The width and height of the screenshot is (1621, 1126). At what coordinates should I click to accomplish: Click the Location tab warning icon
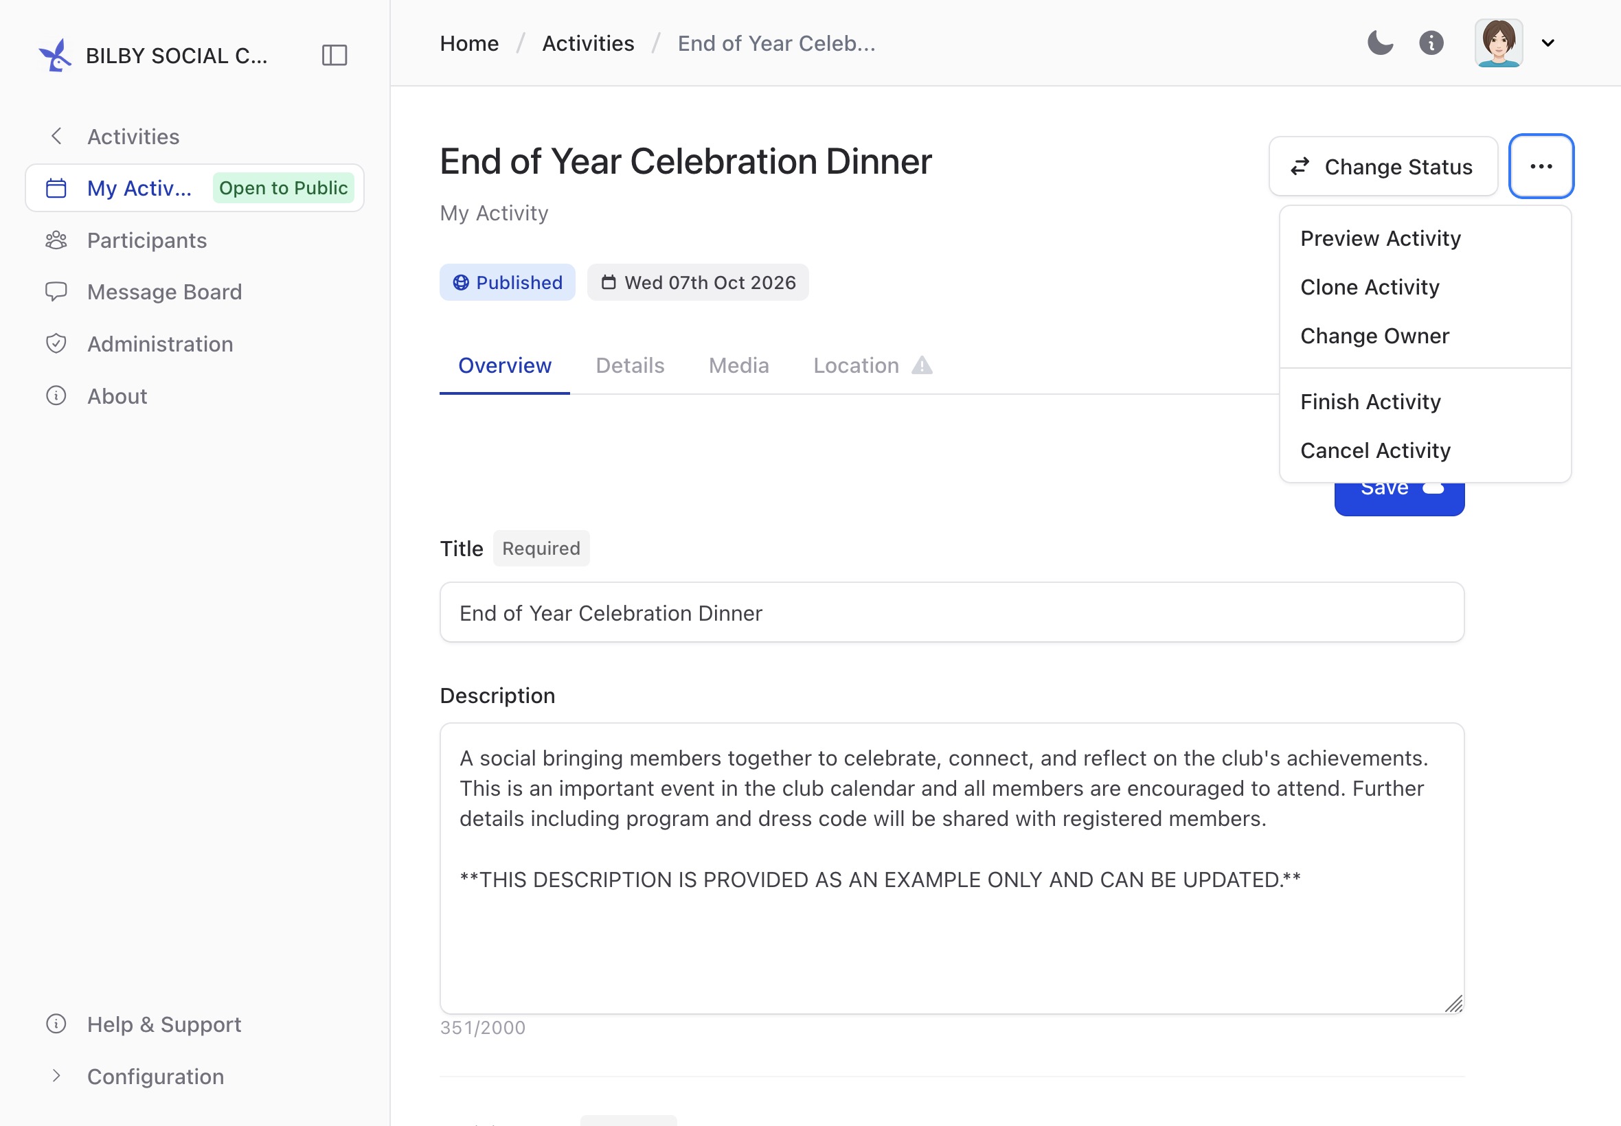[922, 365]
